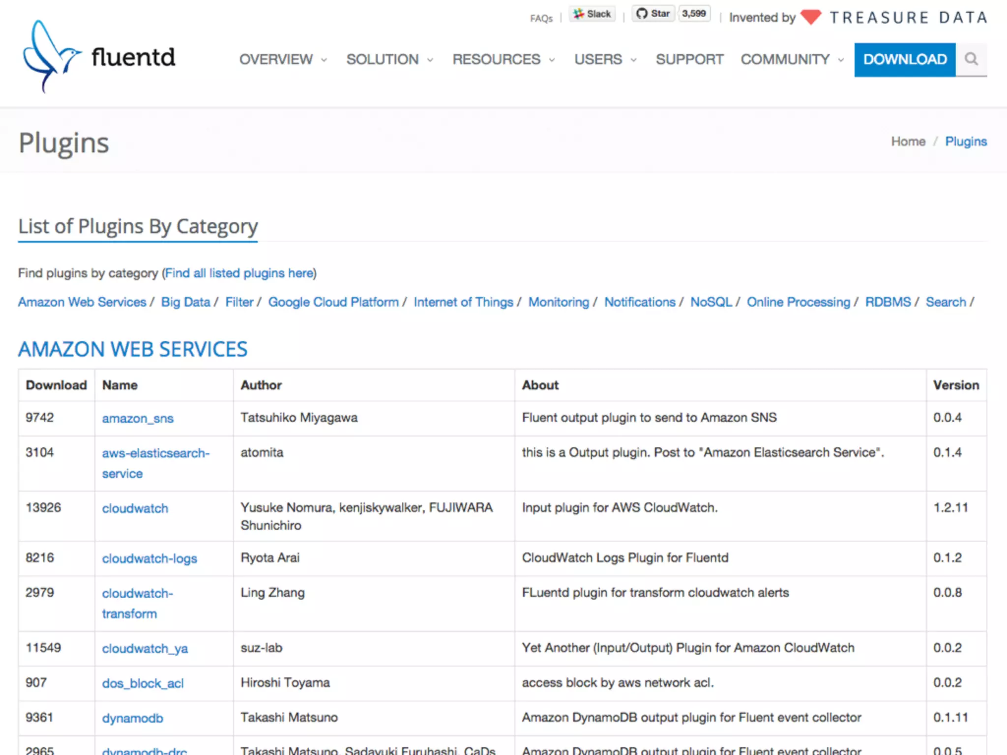1007x755 pixels.
Task: Open the Community nav menu
Action: (x=792, y=59)
